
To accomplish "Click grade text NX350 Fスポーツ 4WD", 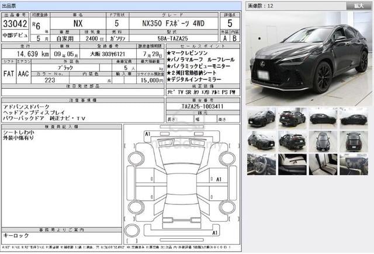I will click(x=174, y=23).
